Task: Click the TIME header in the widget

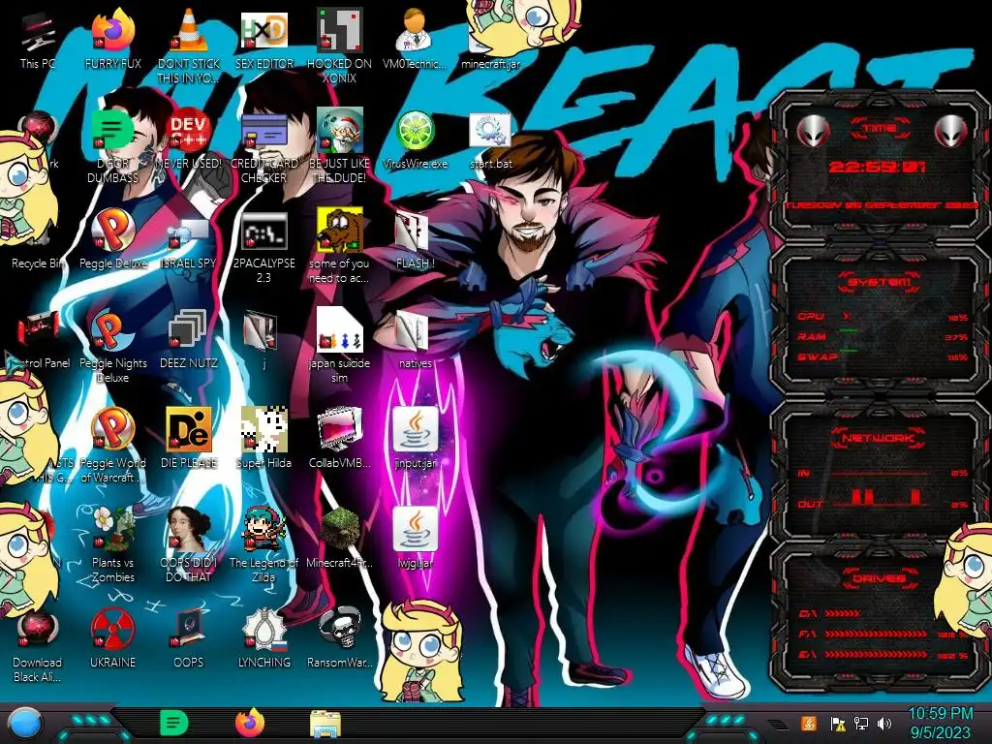Action: click(x=880, y=128)
